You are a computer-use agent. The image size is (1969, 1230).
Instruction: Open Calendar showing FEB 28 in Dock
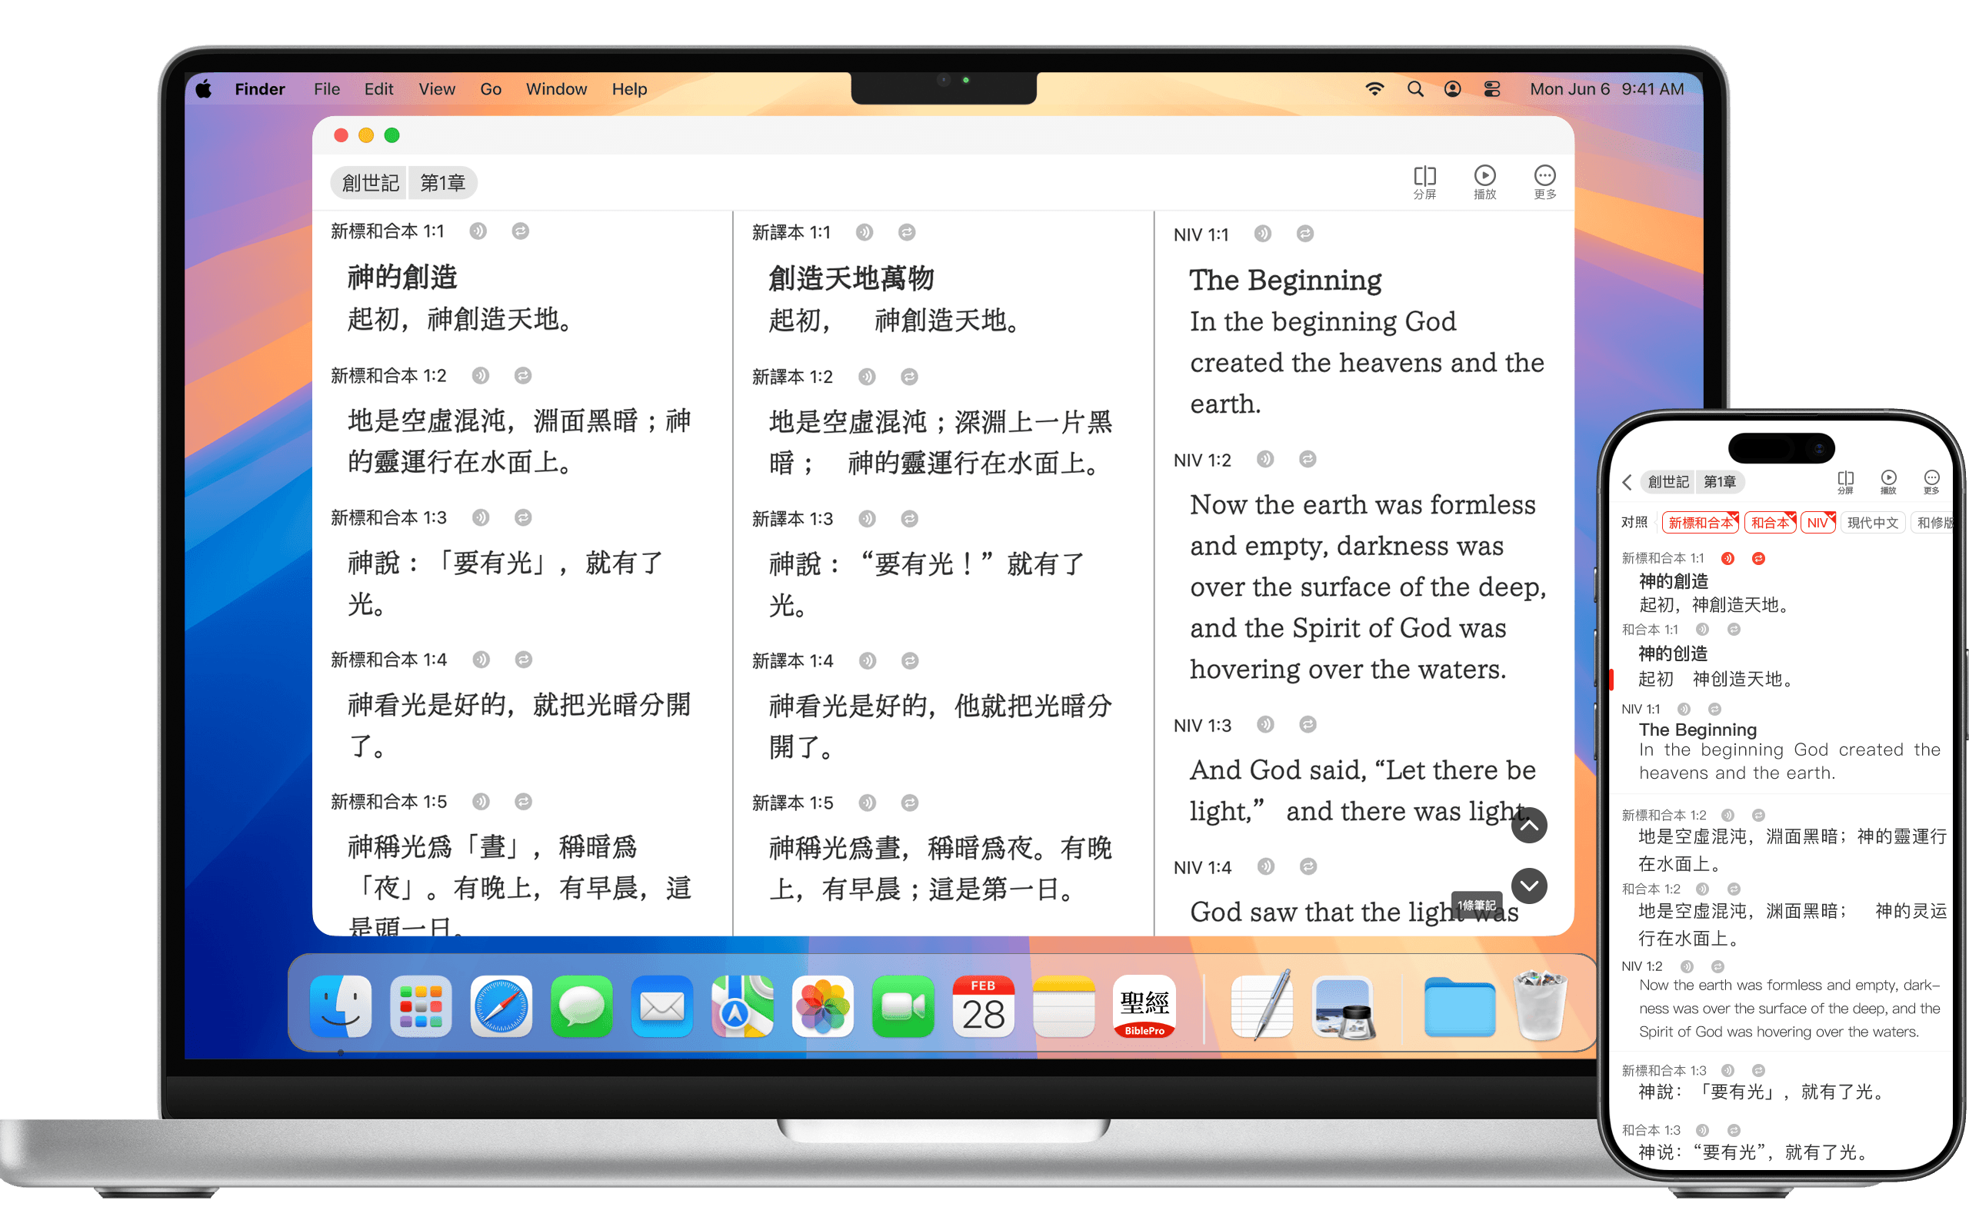pos(983,1008)
